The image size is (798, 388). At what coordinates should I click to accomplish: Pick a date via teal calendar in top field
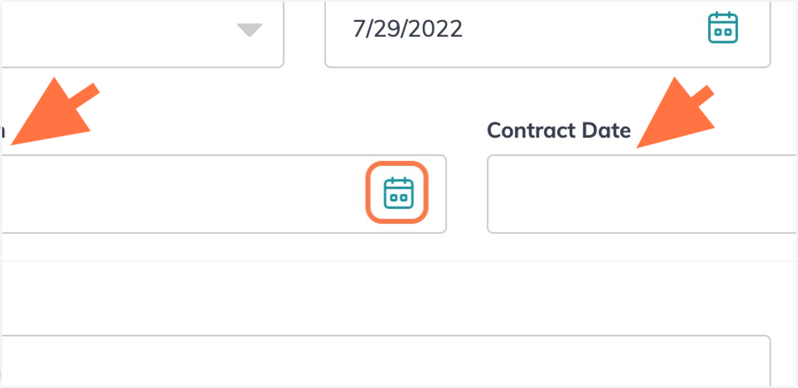click(x=722, y=29)
